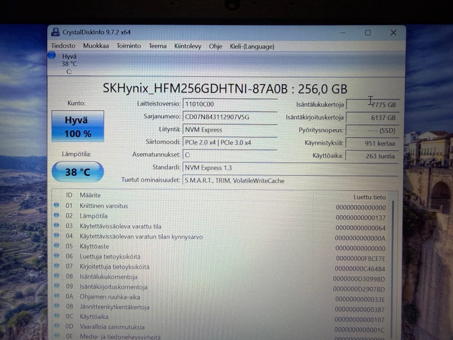Select the Kirjoitettuja tietoyksiköitä row
Screen dimensions: 453x340
click(x=221, y=267)
